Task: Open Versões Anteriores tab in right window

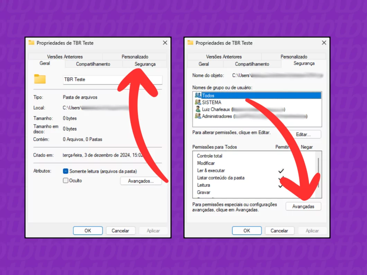Action: point(224,57)
